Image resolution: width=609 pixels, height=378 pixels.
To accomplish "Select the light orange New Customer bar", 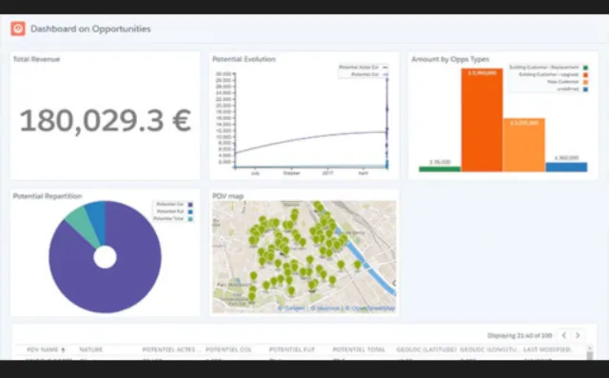I will [x=524, y=145].
